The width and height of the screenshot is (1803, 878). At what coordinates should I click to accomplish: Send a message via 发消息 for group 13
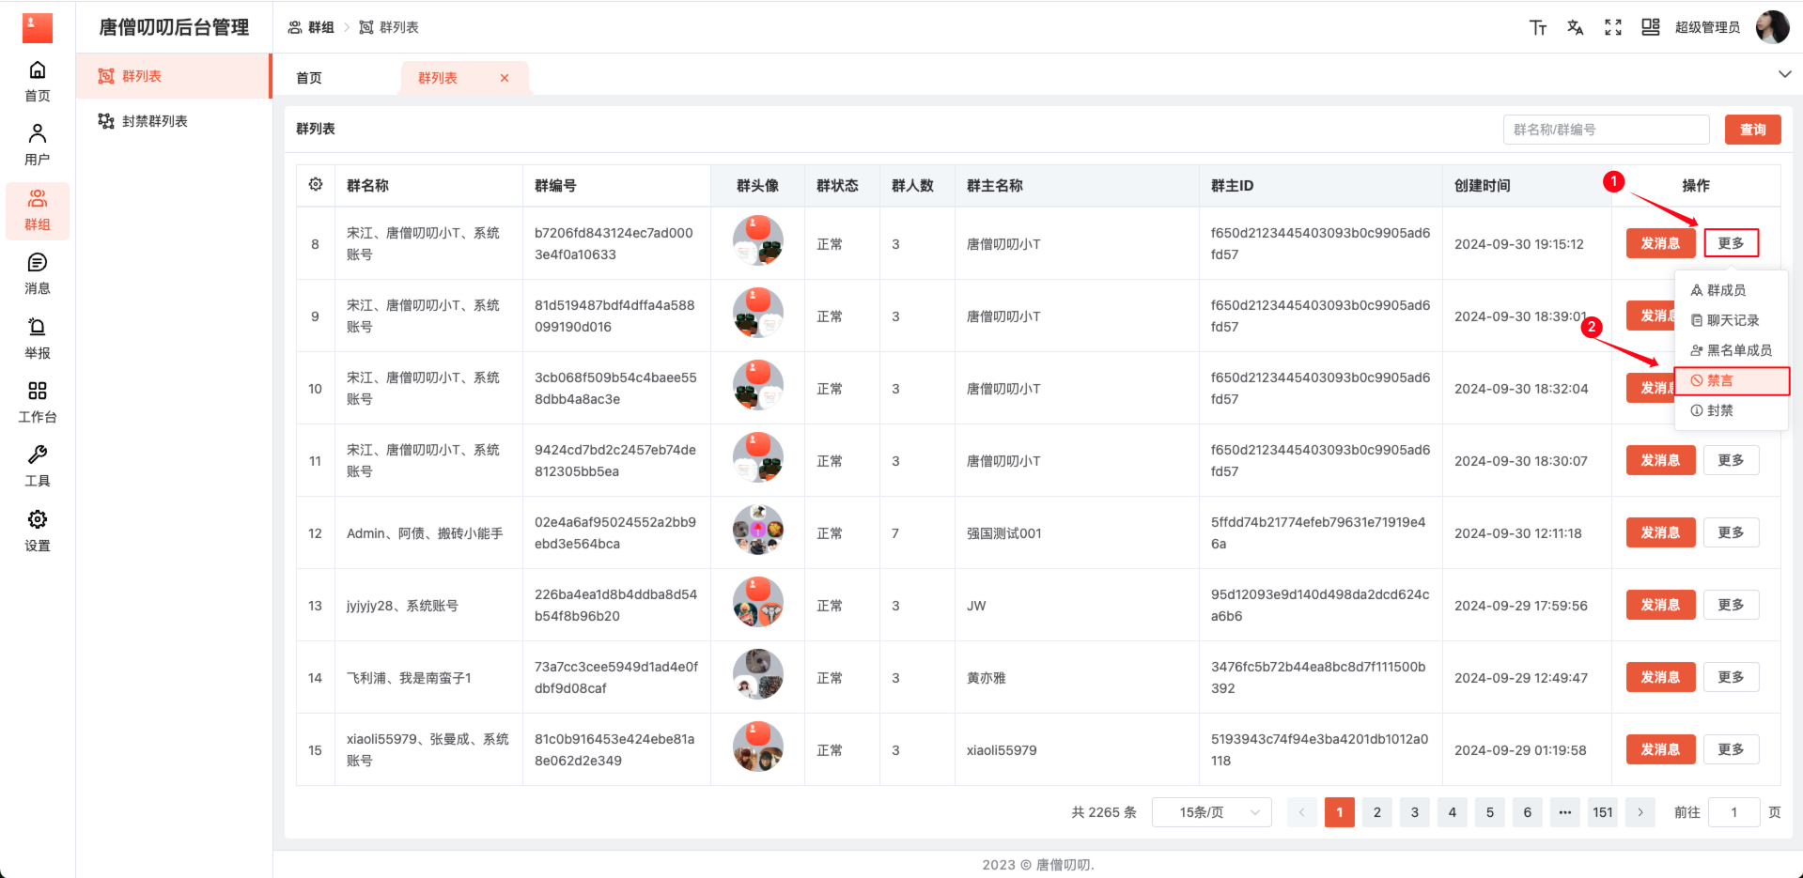(x=1659, y=605)
